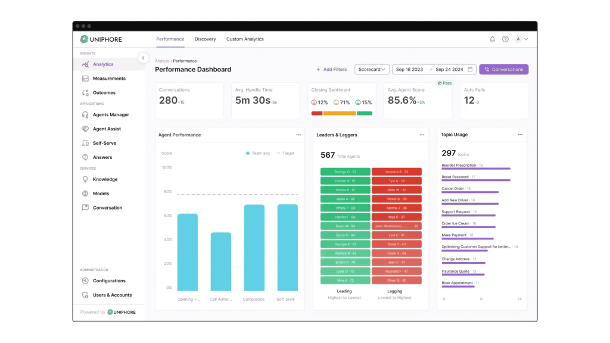Screen dimensions: 610x343
Task: Click the calendar icon in date range
Action: click(x=470, y=70)
